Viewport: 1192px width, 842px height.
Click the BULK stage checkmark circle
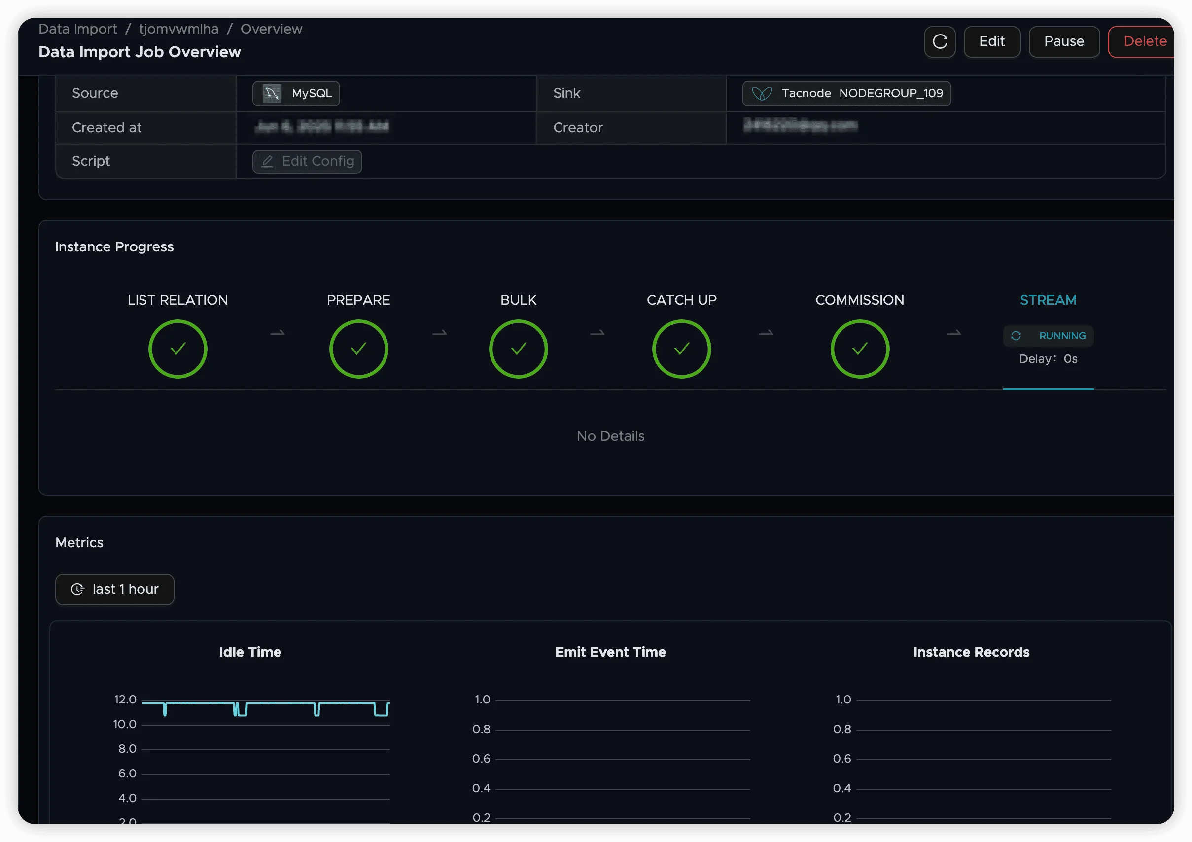tap(518, 349)
